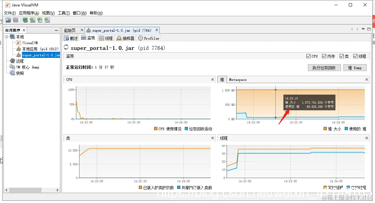Close the 类 chart panel
This screenshot has height=203, width=375.
click(212, 138)
